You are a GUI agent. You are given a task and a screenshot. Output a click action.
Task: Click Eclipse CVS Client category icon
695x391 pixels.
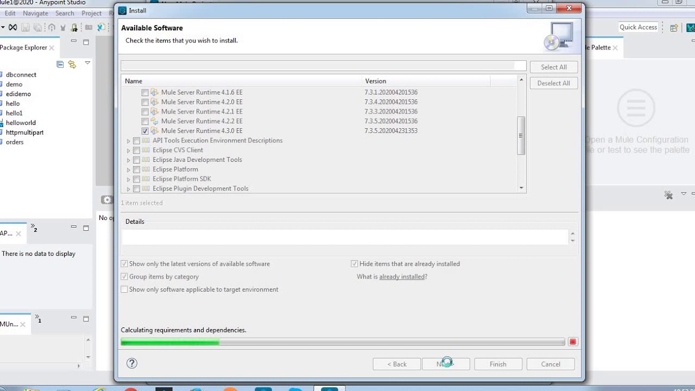point(146,150)
